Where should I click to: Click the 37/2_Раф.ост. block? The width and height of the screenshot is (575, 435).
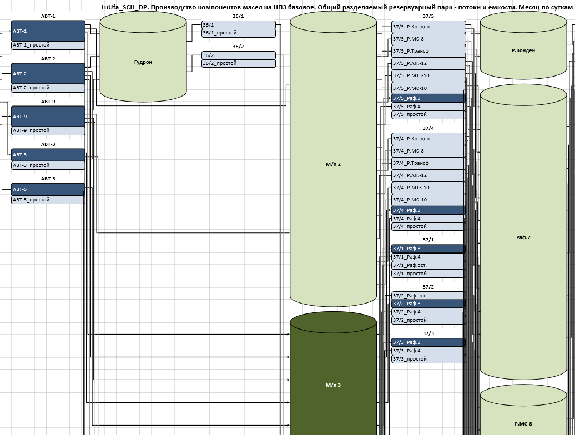coord(428,296)
